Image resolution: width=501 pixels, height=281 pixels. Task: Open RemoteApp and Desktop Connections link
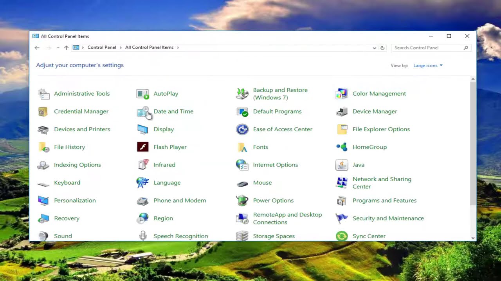coord(287,218)
